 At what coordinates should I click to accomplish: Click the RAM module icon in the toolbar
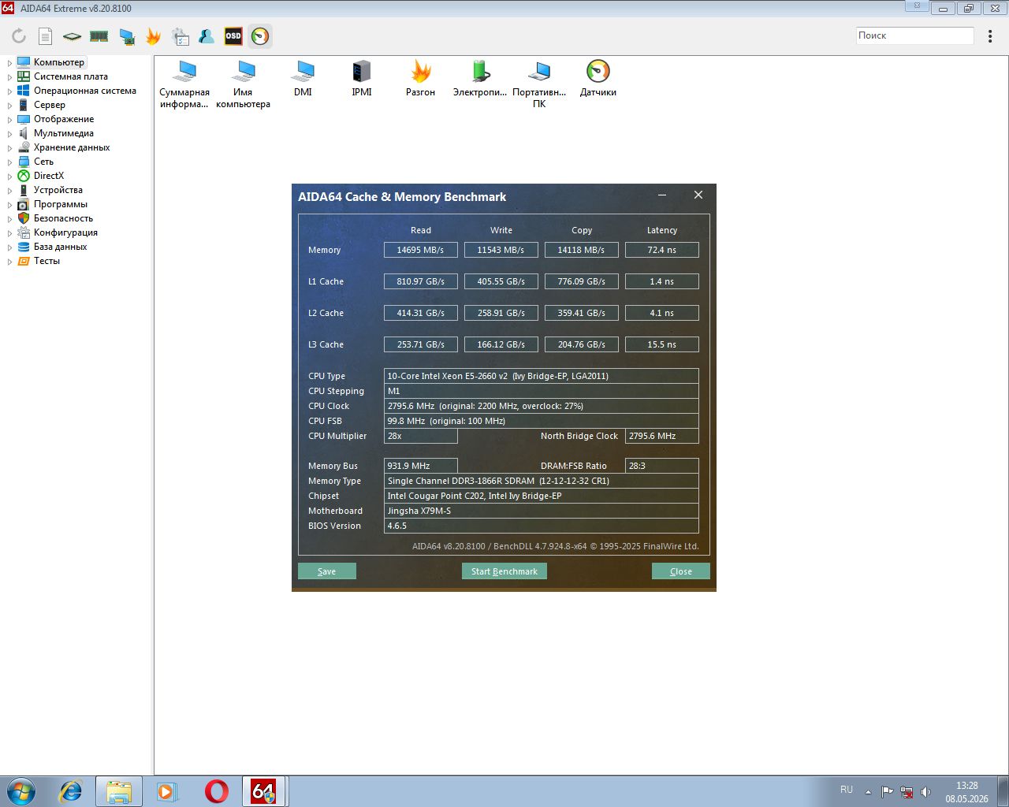tap(99, 36)
